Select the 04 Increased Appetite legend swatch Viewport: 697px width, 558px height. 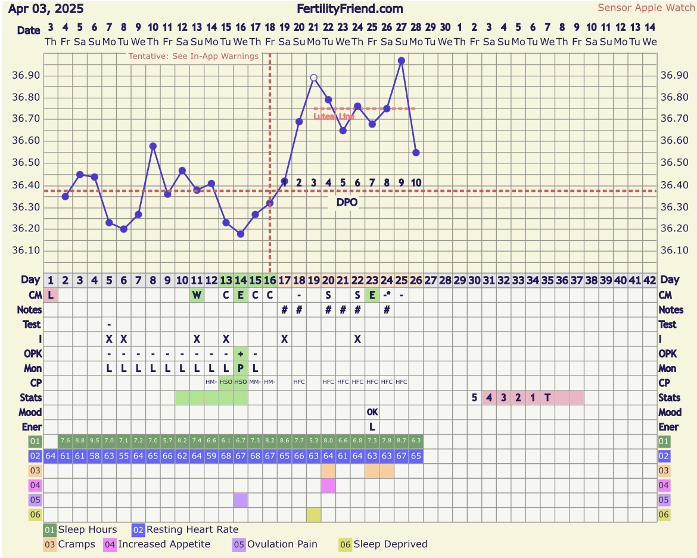pos(110,544)
